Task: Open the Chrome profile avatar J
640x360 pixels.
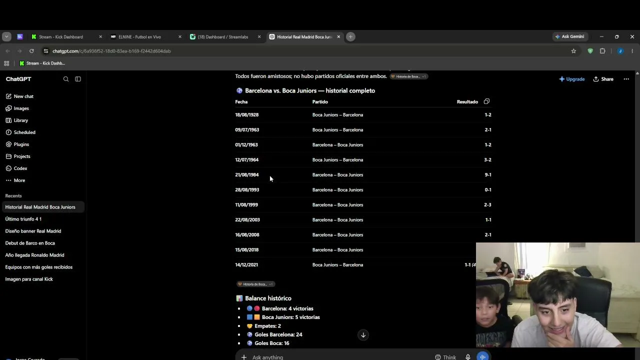Action: coord(620,51)
